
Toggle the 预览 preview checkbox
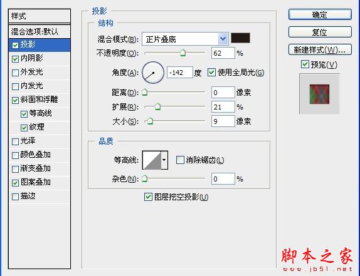pyautogui.click(x=305, y=64)
